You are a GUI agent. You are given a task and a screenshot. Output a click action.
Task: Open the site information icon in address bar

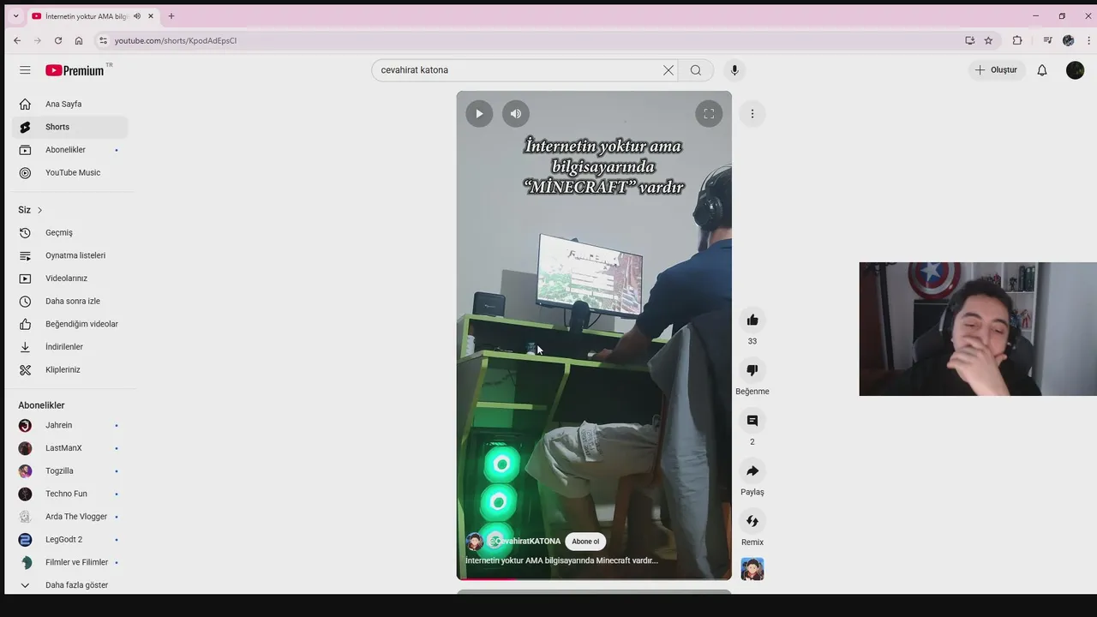(103, 40)
